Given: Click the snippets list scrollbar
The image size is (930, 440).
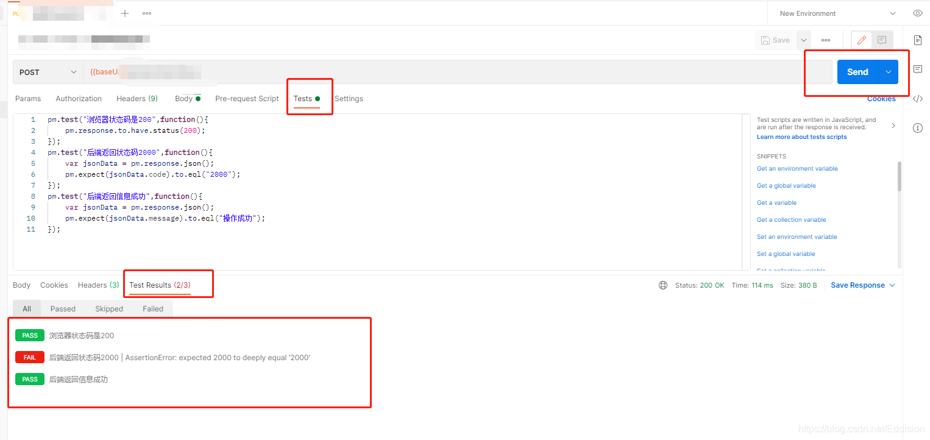Looking at the screenshot, I should pyautogui.click(x=900, y=177).
